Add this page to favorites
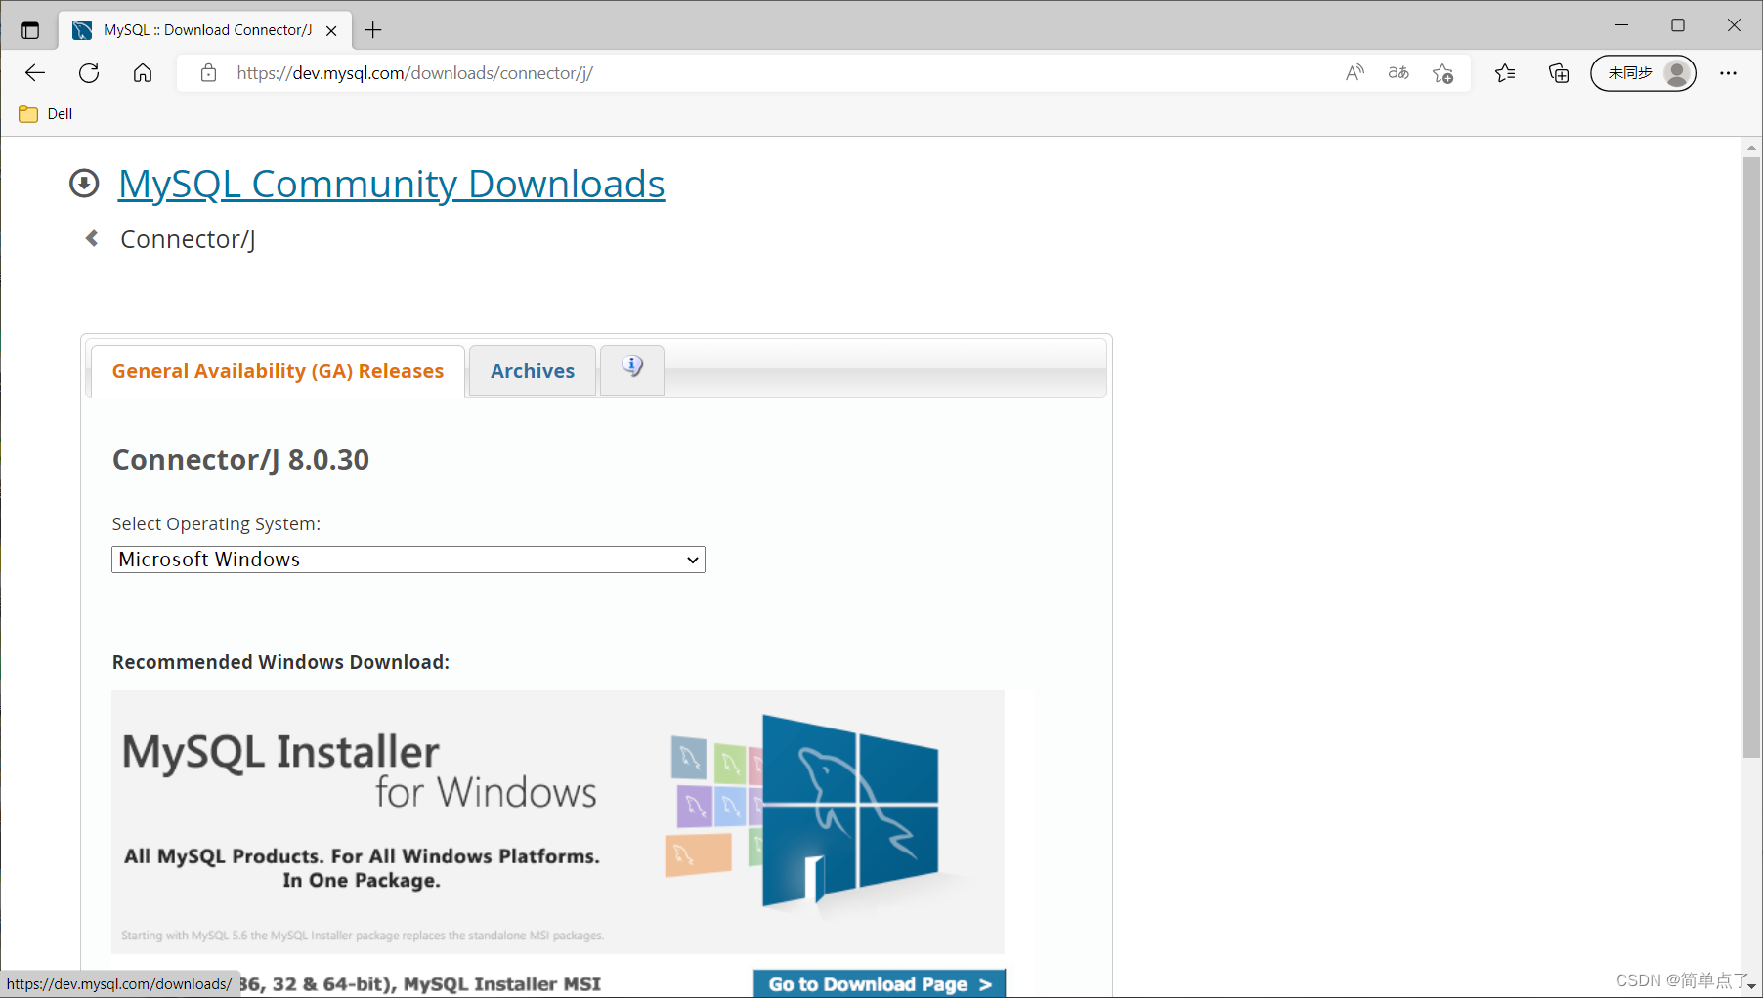This screenshot has width=1763, height=998. point(1443,73)
